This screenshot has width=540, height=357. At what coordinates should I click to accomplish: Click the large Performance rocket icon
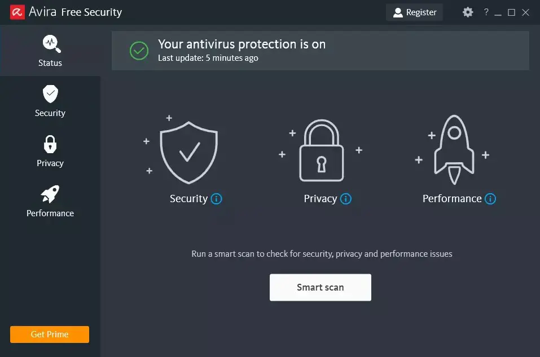click(x=454, y=150)
